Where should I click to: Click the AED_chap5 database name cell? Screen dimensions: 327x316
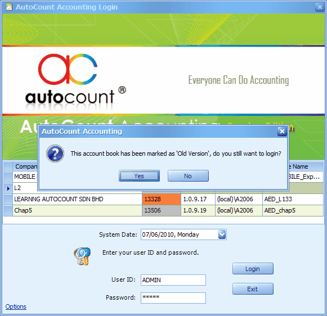293,211
